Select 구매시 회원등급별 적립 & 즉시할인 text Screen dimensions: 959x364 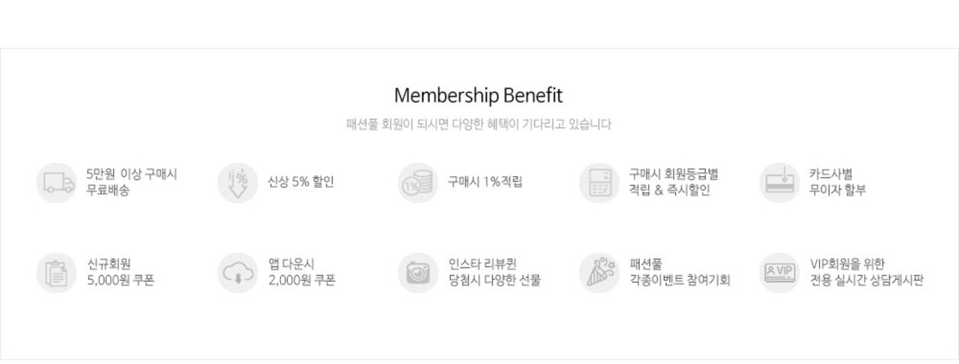pyautogui.click(x=674, y=182)
